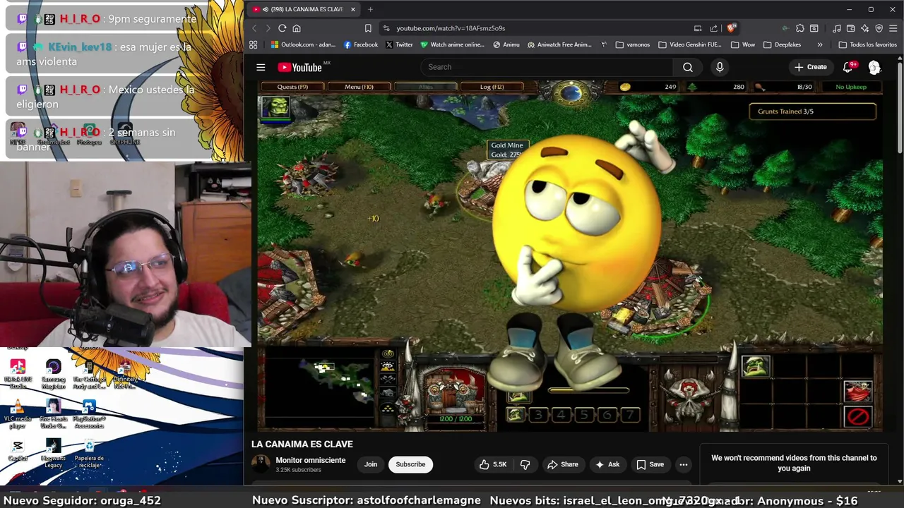The width and height of the screenshot is (904, 508).
Task: Open Twitter bookmark
Action: (x=399, y=44)
